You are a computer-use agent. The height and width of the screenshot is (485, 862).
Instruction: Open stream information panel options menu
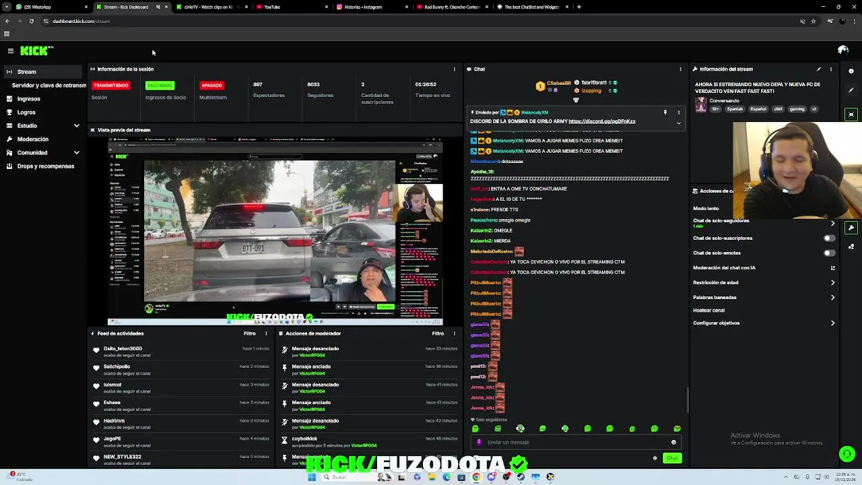[x=831, y=69]
